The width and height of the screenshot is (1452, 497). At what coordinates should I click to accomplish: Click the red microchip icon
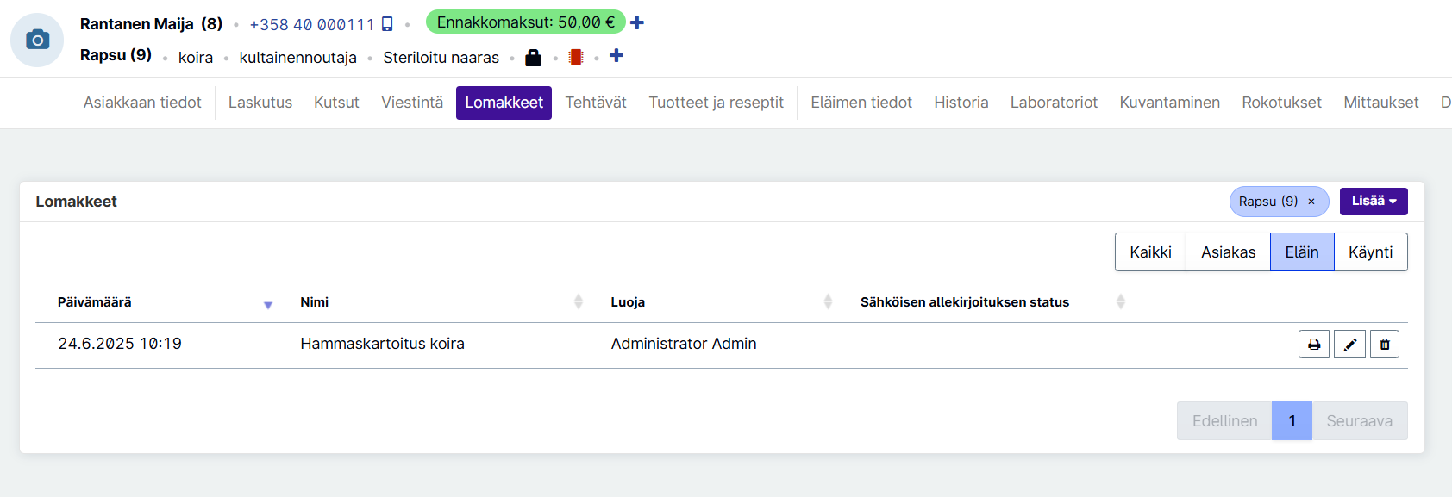pyautogui.click(x=576, y=58)
